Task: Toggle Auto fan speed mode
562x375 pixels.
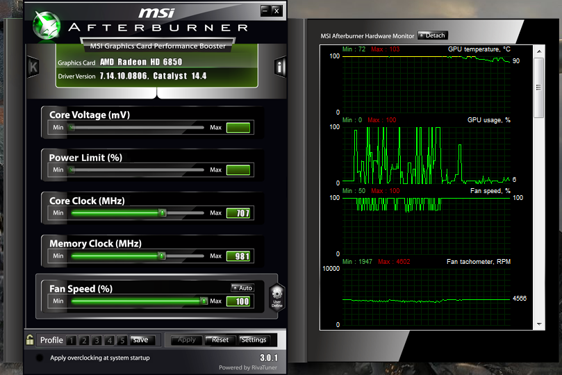Action: coord(242,288)
